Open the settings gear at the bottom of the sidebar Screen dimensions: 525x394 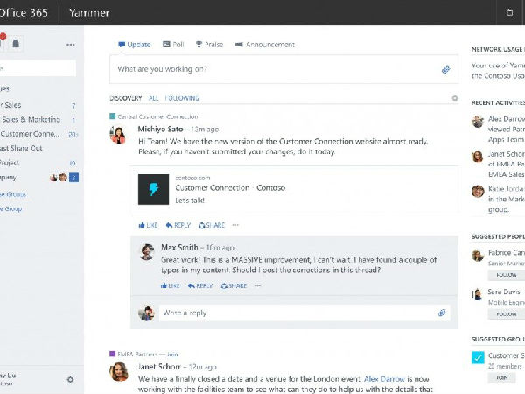pyautogui.click(x=70, y=380)
